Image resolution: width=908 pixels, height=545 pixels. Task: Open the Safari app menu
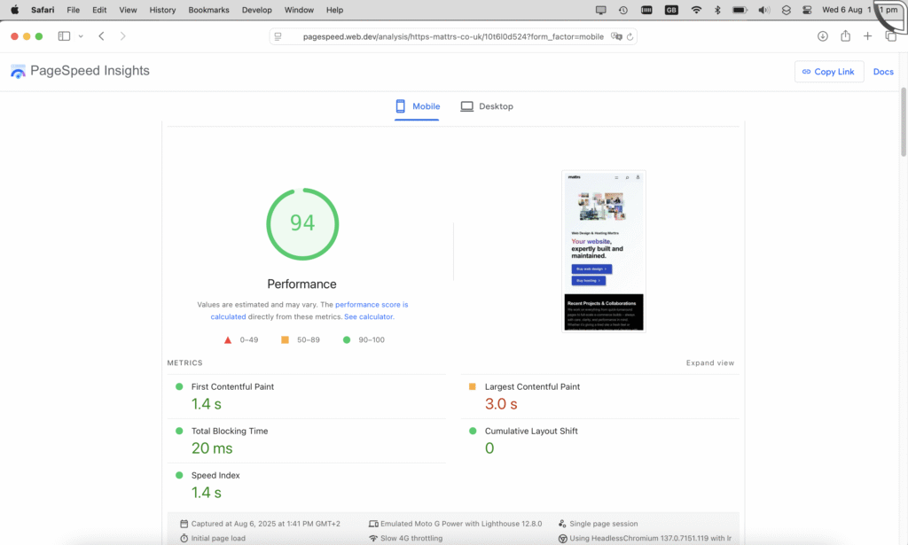click(43, 10)
